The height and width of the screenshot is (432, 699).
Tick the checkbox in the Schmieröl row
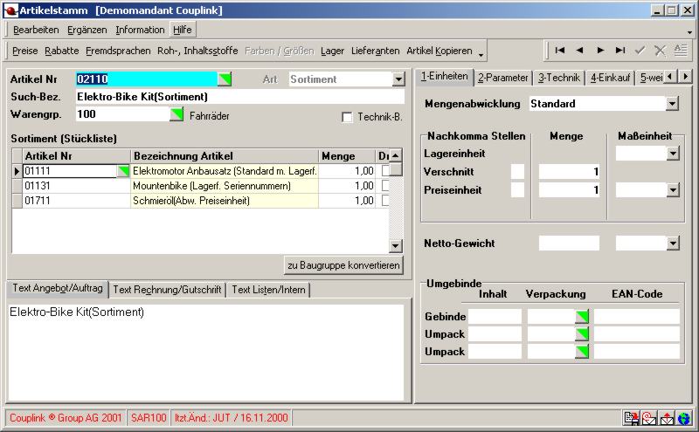click(x=386, y=201)
